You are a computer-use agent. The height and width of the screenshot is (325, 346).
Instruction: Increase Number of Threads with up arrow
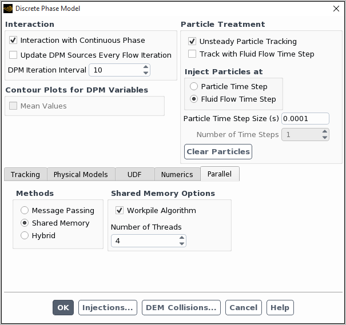coord(182,238)
